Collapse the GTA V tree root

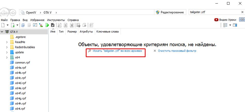(2, 32)
